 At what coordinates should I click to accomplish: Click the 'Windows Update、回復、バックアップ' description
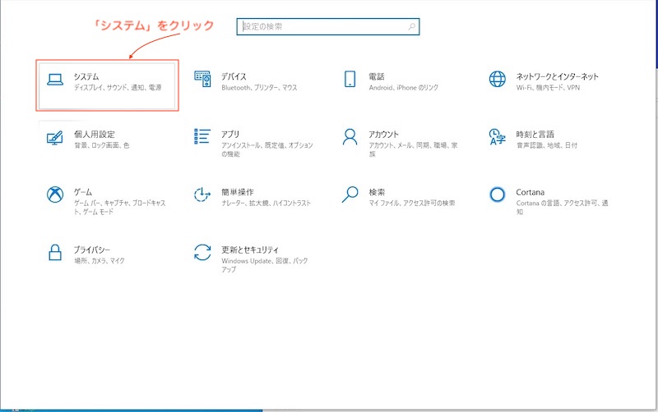pyautogui.click(x=264, y=265)
